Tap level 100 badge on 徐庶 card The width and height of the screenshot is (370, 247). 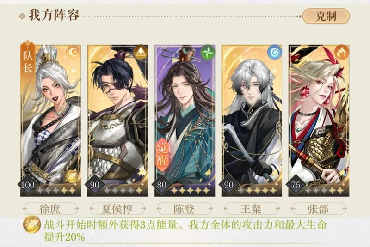pyautogui.click(x=28, y=185)
